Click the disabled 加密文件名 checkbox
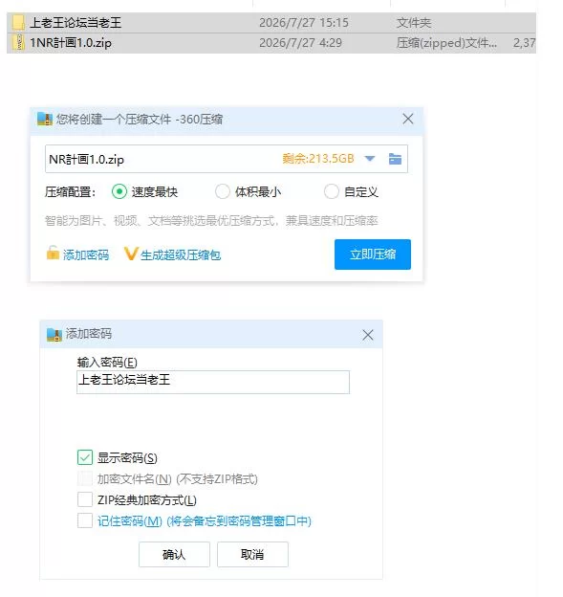Image resolution: width=563 pixels, height=597 pixels. [x=85, y=478]
